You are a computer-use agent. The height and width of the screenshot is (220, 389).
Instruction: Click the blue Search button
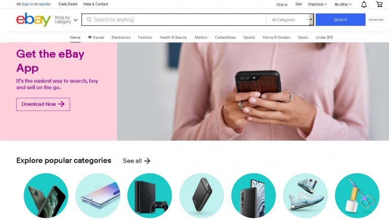340,19
